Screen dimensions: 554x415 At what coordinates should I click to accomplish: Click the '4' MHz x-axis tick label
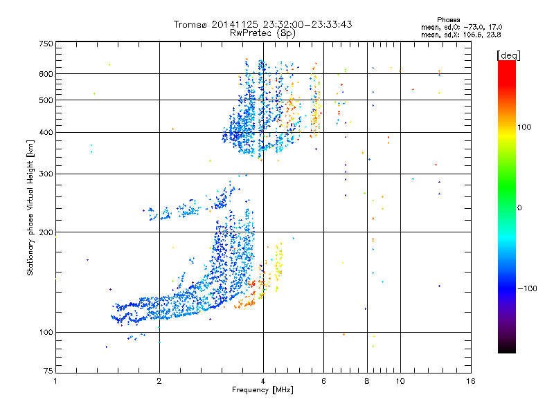pos(263,381)
